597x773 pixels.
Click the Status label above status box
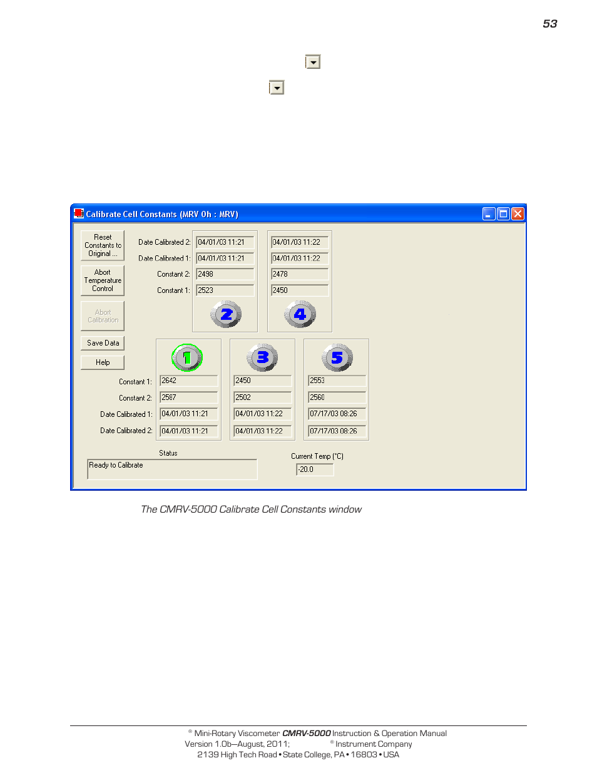coord(168,453)
